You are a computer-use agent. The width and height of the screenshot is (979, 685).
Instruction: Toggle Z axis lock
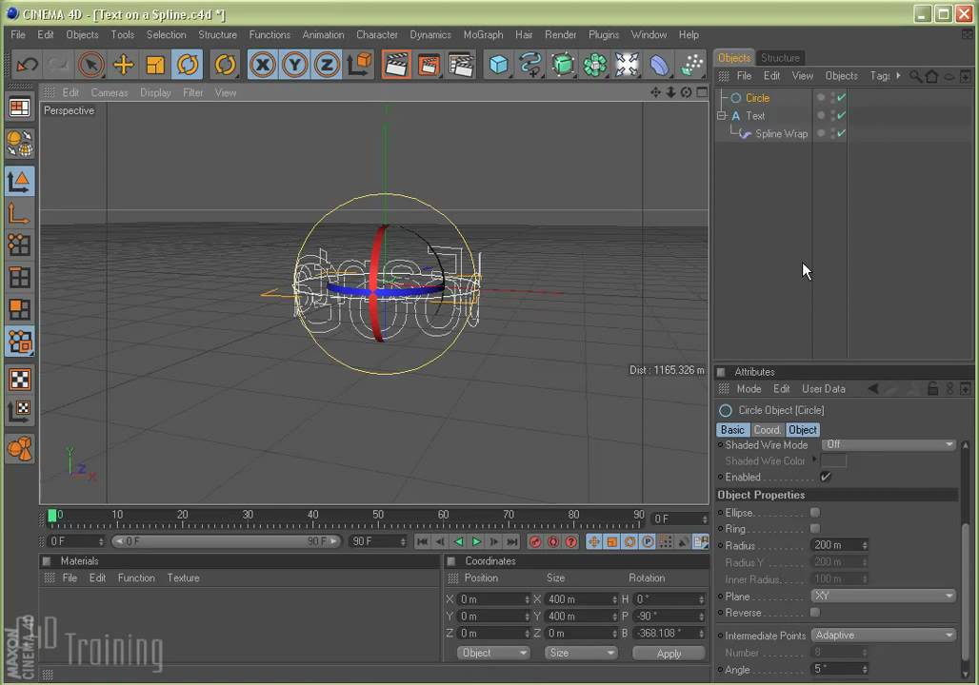(x=327, y=65)
